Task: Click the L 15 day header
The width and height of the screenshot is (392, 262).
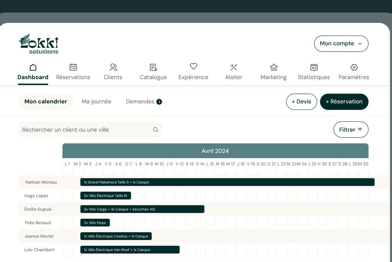Action: pos(210,164)
